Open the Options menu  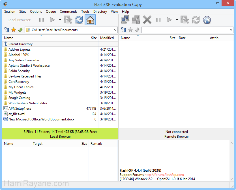(x=36, y=12)
